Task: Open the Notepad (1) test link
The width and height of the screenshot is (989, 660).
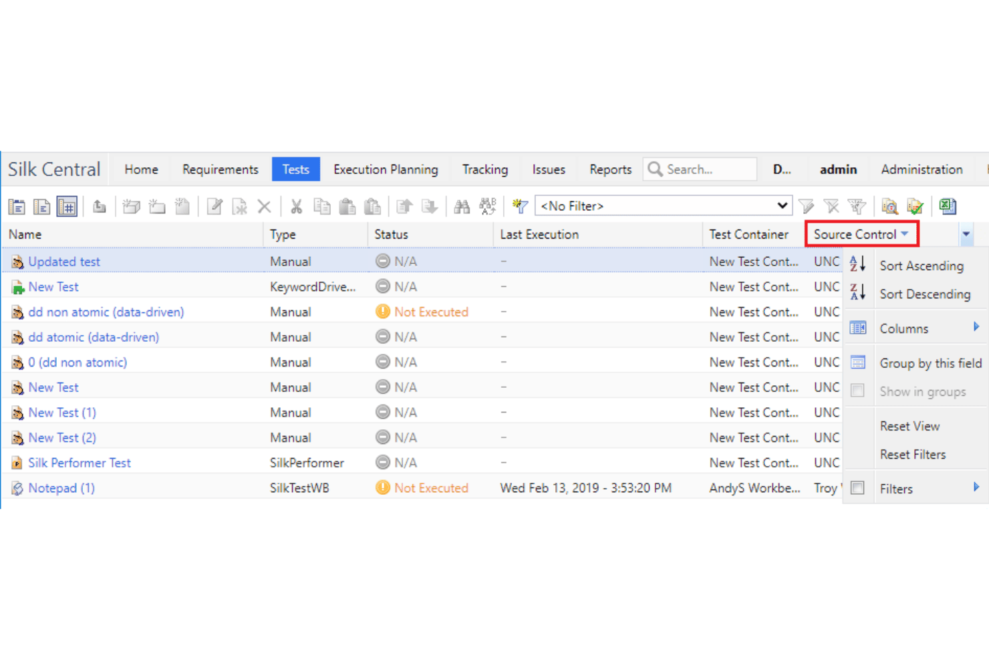Action: pyautogui.click(x=61, y=488)
